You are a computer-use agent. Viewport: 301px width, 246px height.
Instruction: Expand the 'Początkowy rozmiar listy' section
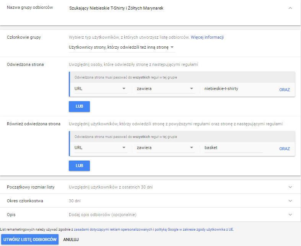click(x=290, y=187)
